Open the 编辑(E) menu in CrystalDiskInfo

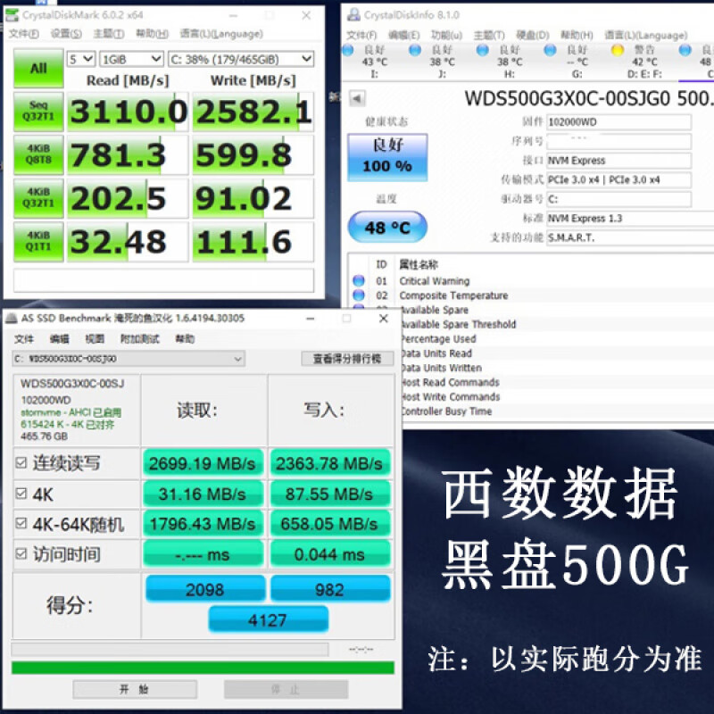(x=404, y=36)
